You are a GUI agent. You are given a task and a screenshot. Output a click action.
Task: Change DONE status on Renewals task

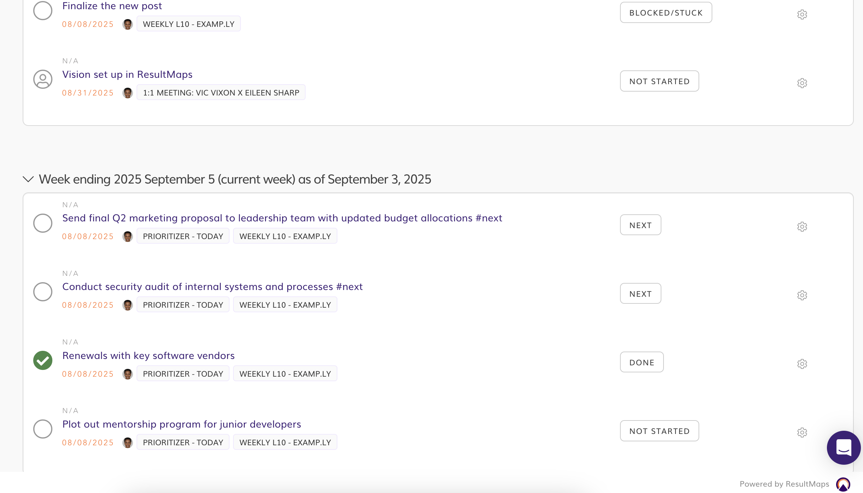pyautogui.click(x=642, y=362)
